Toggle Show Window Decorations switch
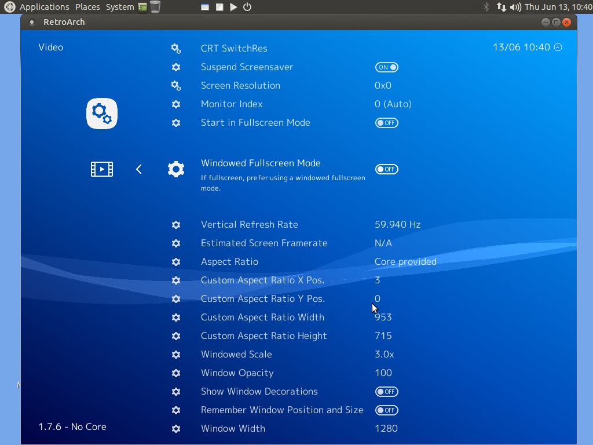Screen dimensions: 593x445 click(x=386, y=392)
